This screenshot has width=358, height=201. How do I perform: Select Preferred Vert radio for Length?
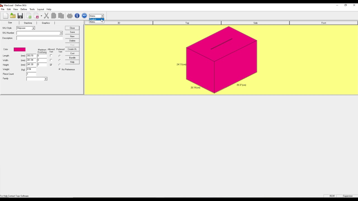[x=60, y=56]
